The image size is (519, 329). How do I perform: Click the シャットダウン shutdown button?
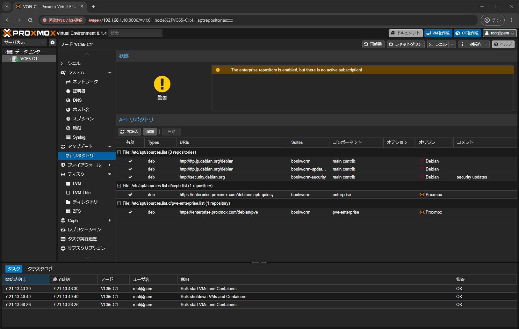pos(406,44)
